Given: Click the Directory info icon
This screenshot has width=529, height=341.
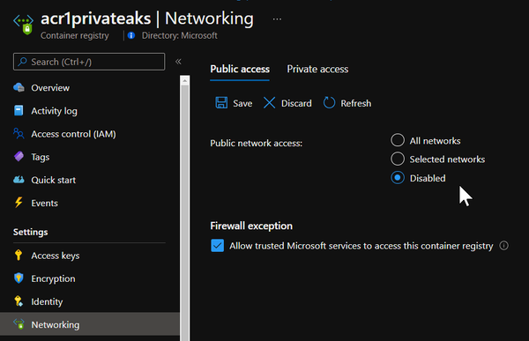Looking at the screenshot, I should 131,35.
